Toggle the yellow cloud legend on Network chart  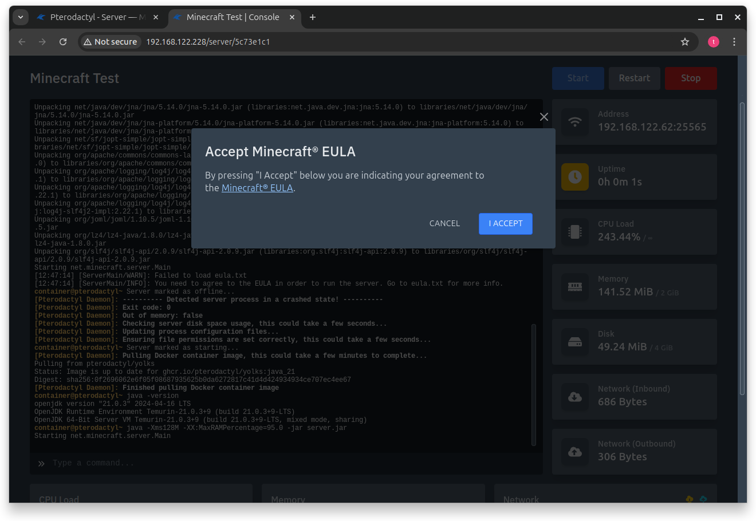689,499
